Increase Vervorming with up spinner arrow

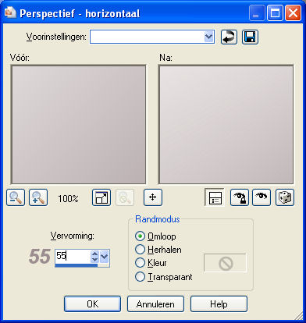tap(94, 254)
